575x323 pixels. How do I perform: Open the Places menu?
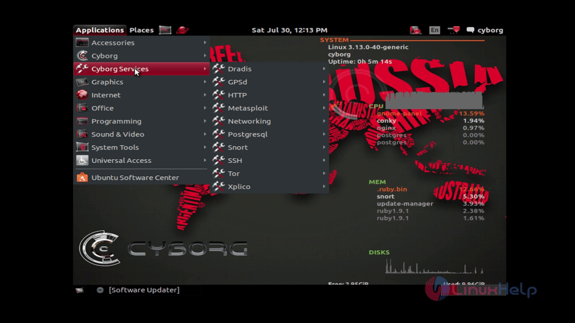pyautogui.click(x=142, y=30)
